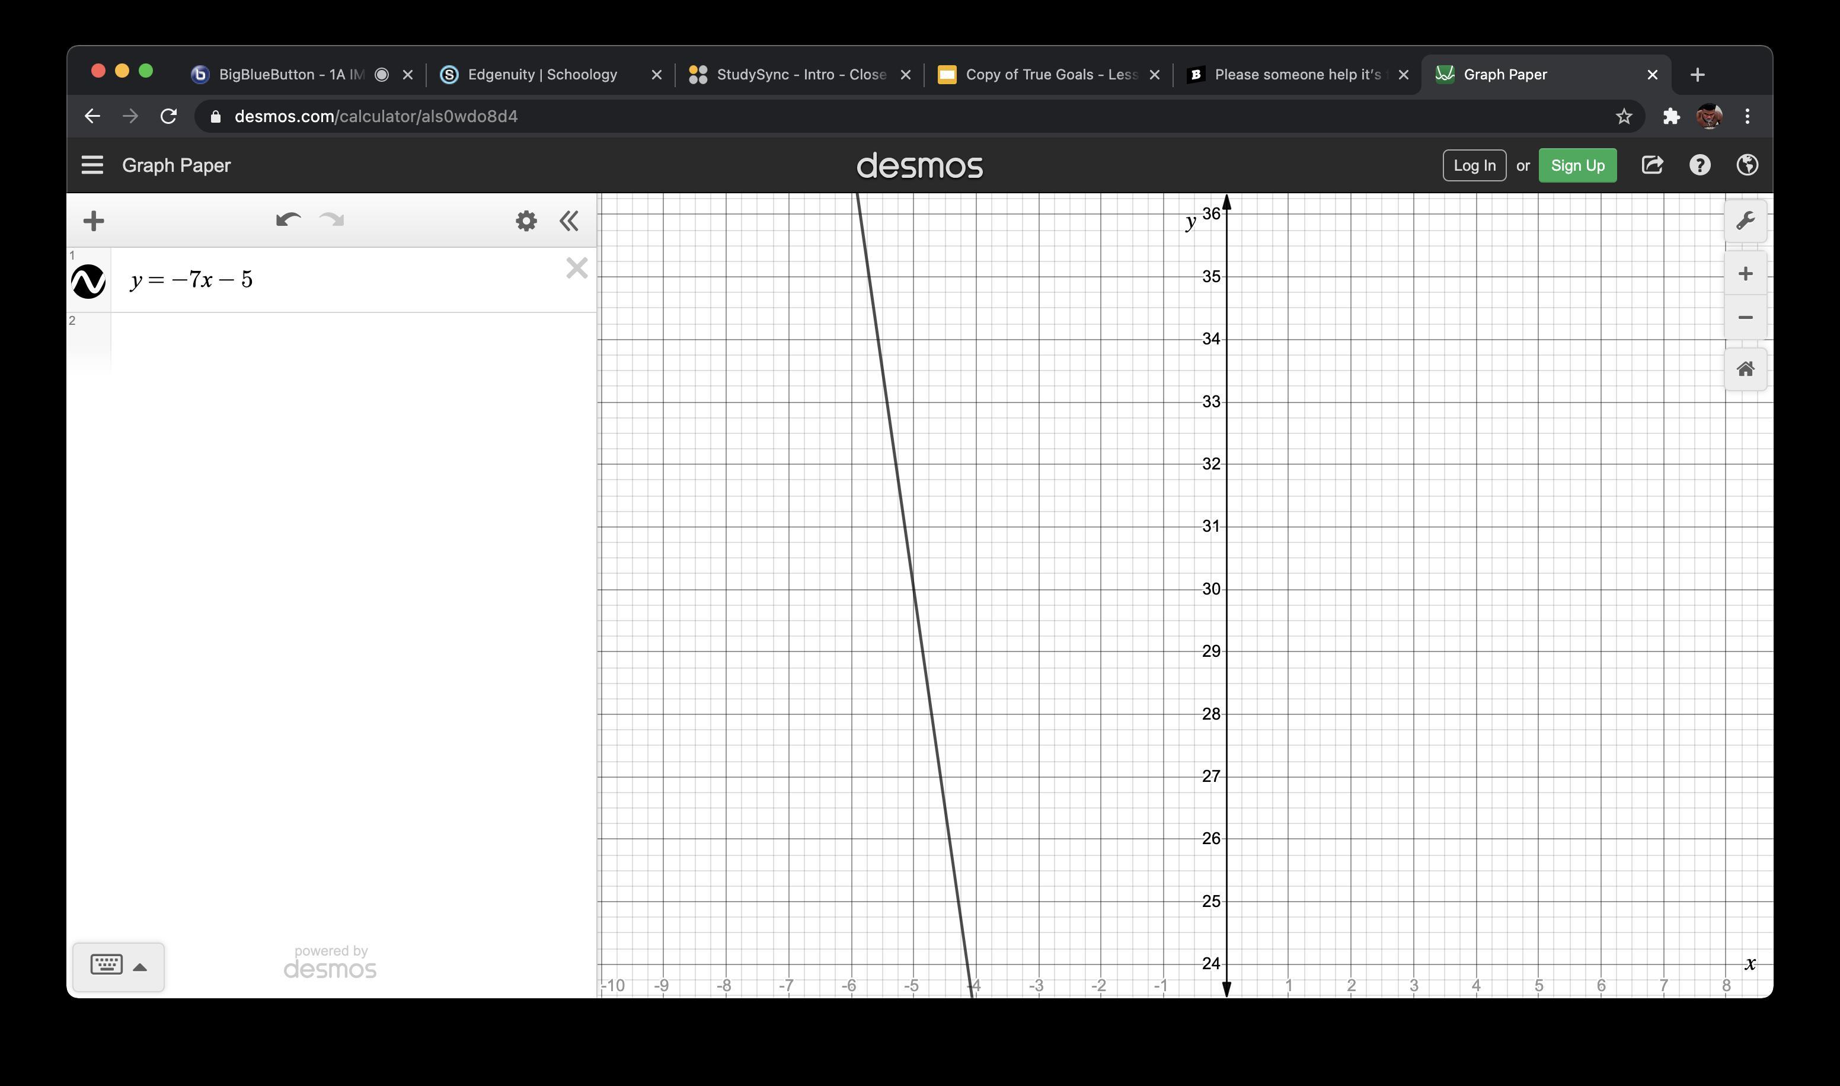This screenshot has height=1086, width=1840.
Task: Zoom out on the graph
Action: point(1745,317)
